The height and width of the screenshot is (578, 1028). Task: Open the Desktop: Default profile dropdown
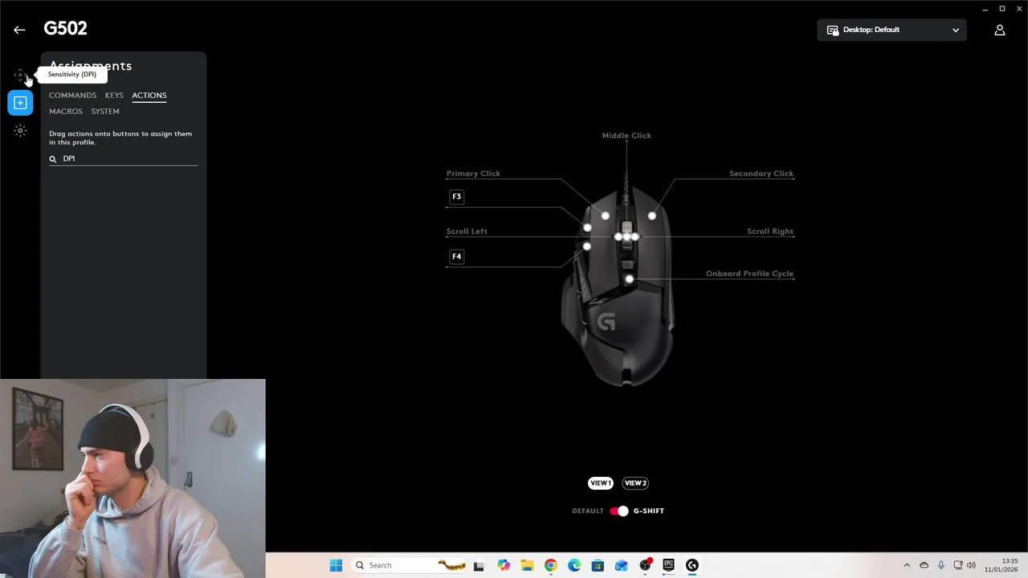click(891, 30)
